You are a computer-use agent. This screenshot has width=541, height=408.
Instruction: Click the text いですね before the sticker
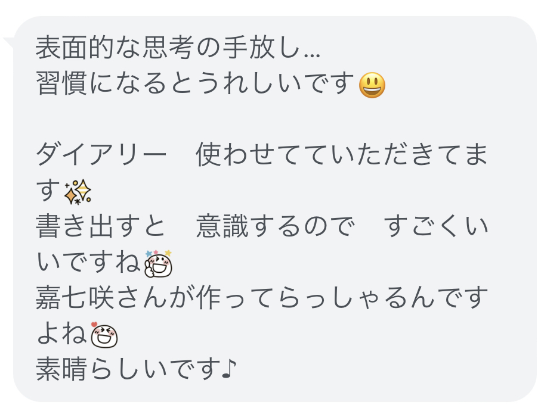(89, 262)
